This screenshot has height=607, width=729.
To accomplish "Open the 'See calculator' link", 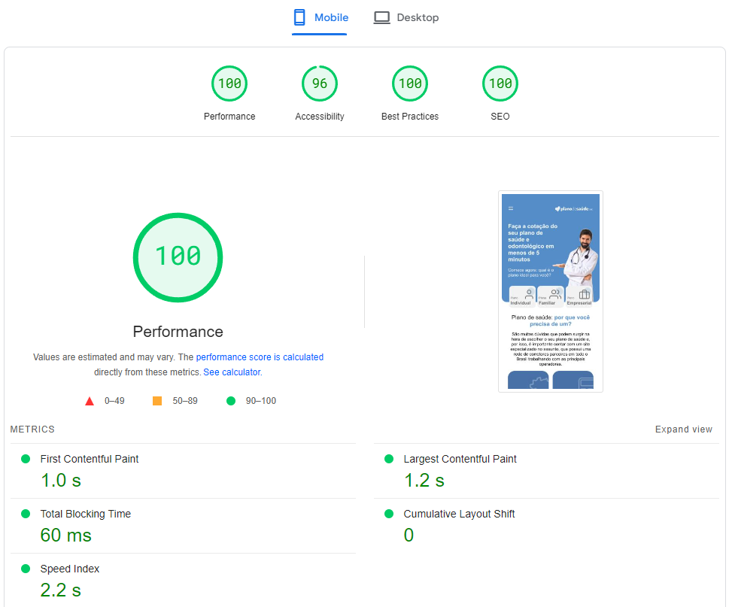I will pos(232,372).
